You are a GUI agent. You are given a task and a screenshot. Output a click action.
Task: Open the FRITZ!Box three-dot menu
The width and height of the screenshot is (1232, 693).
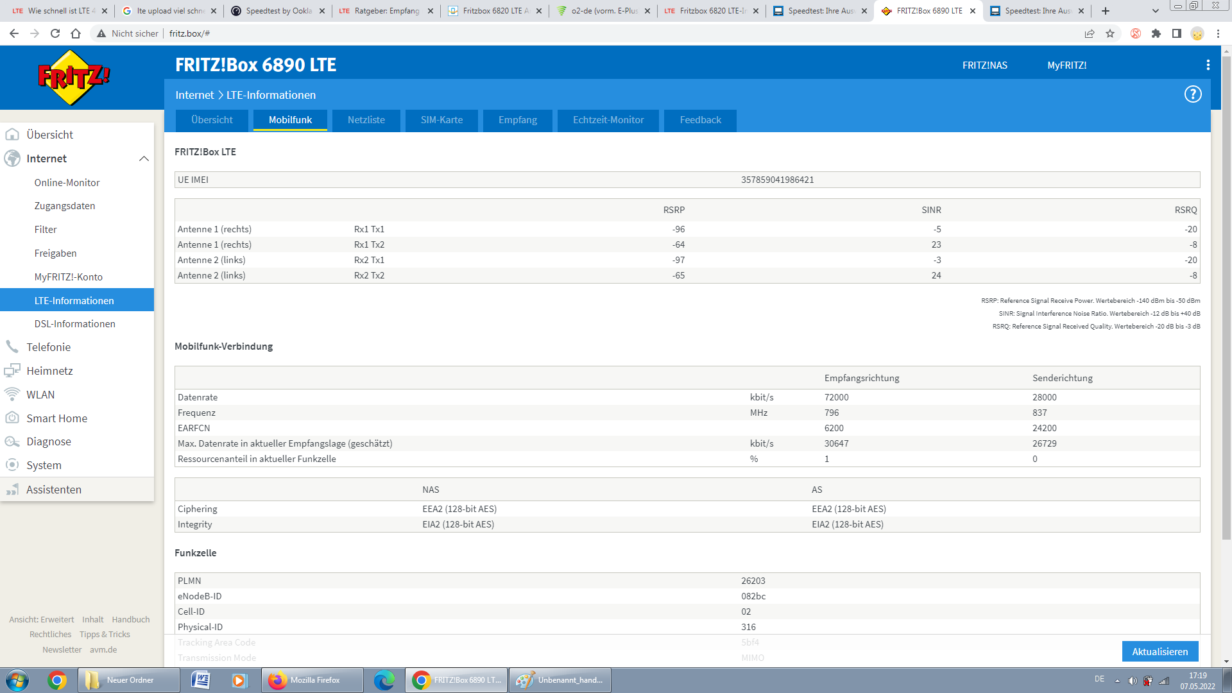[x=1208, y=65]
